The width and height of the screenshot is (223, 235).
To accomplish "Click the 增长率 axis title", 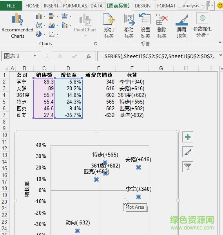I will click(x=27, y=189).
